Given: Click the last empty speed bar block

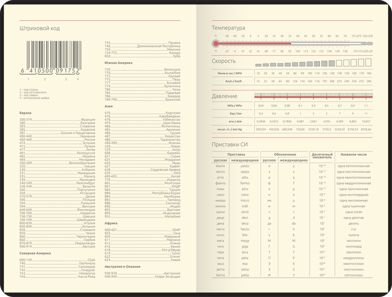Looking at the screenshot, I should pos(368,62).
